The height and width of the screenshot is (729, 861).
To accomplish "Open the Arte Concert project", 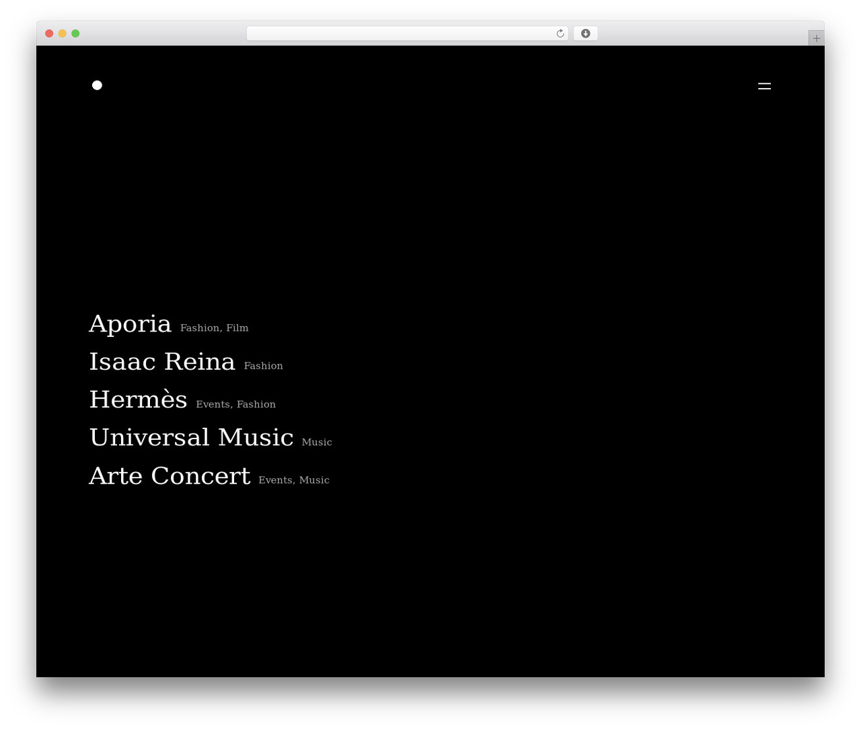I will 170,476.
